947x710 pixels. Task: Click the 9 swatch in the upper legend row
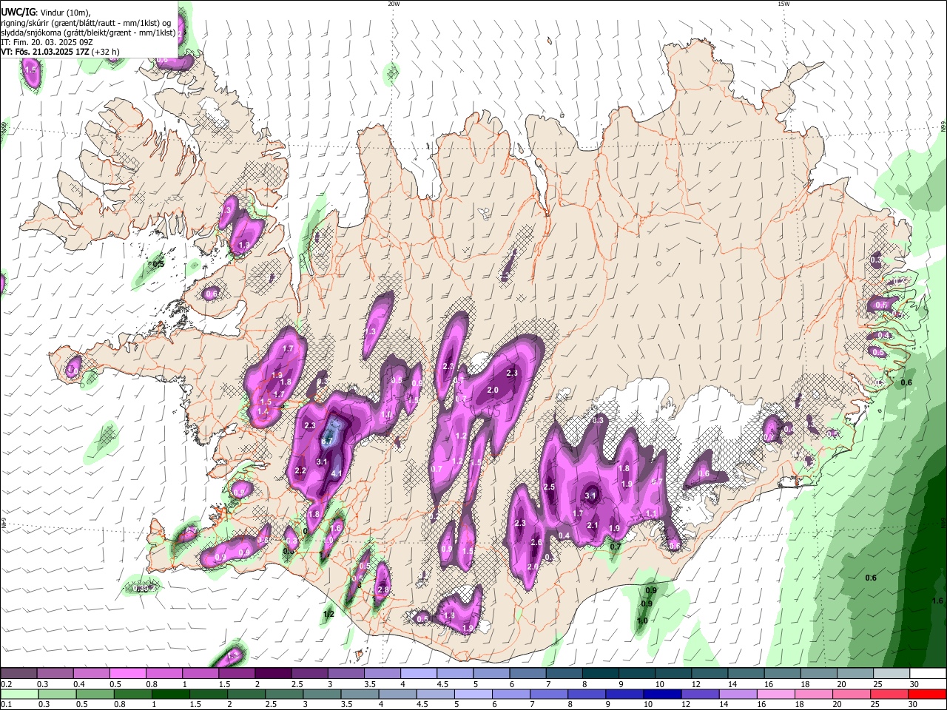click(637, 674)
